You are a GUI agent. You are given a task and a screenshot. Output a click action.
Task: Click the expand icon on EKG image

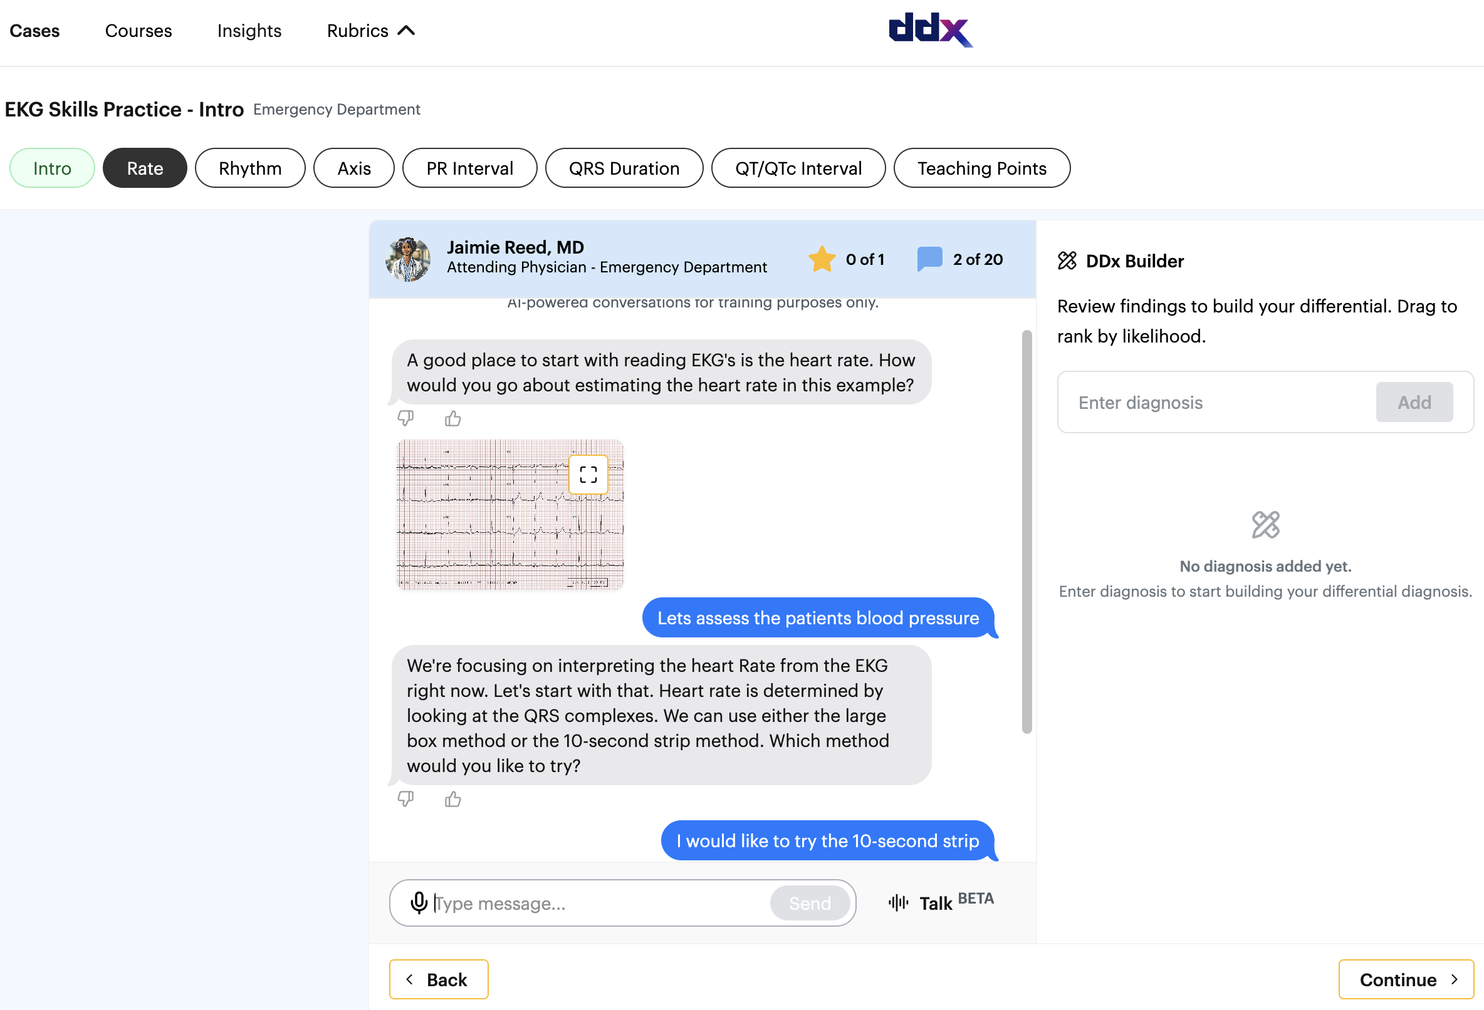(x=587, y=474)
